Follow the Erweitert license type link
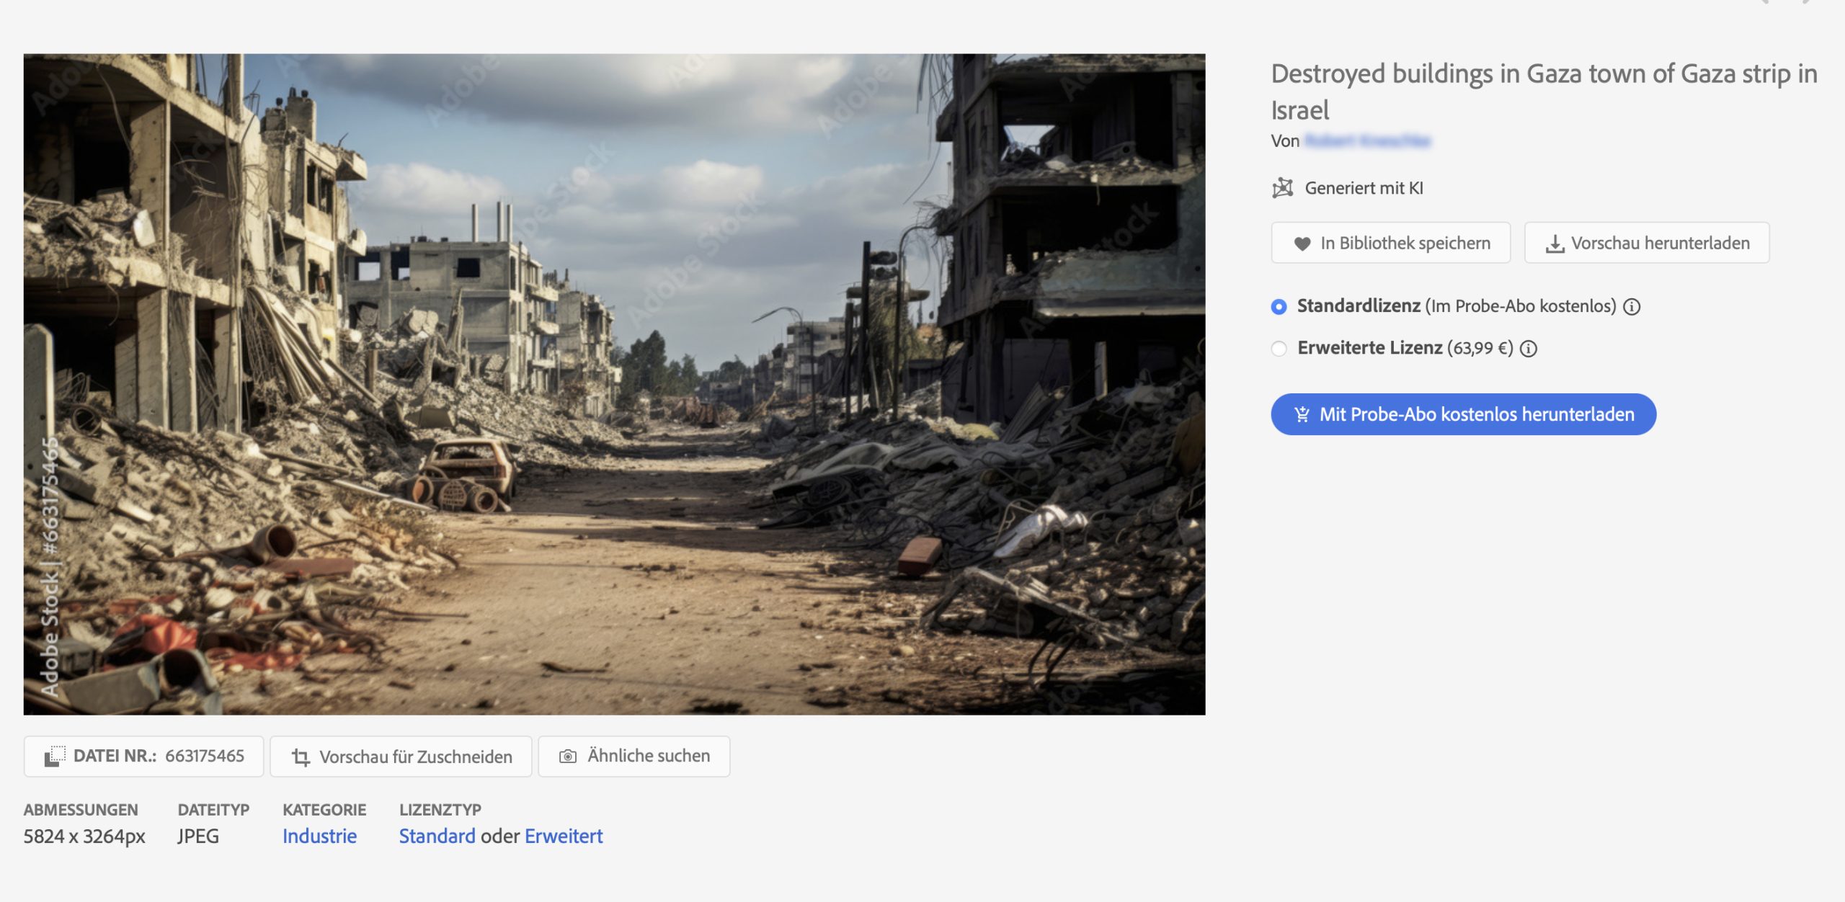 pos(563,836)
